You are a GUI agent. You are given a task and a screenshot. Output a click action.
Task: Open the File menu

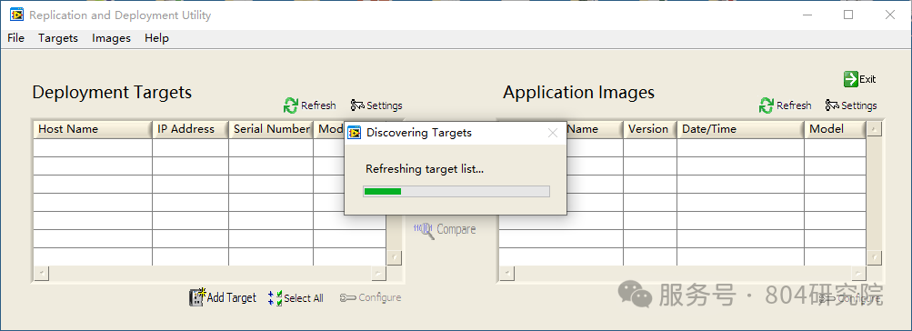pos(15,38)
